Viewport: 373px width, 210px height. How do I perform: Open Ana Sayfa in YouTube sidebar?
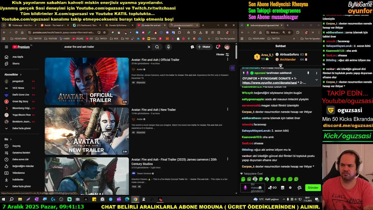(17, 57)
